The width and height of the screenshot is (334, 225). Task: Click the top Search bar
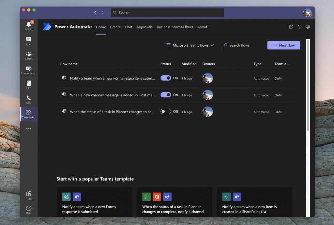[167, 13]
